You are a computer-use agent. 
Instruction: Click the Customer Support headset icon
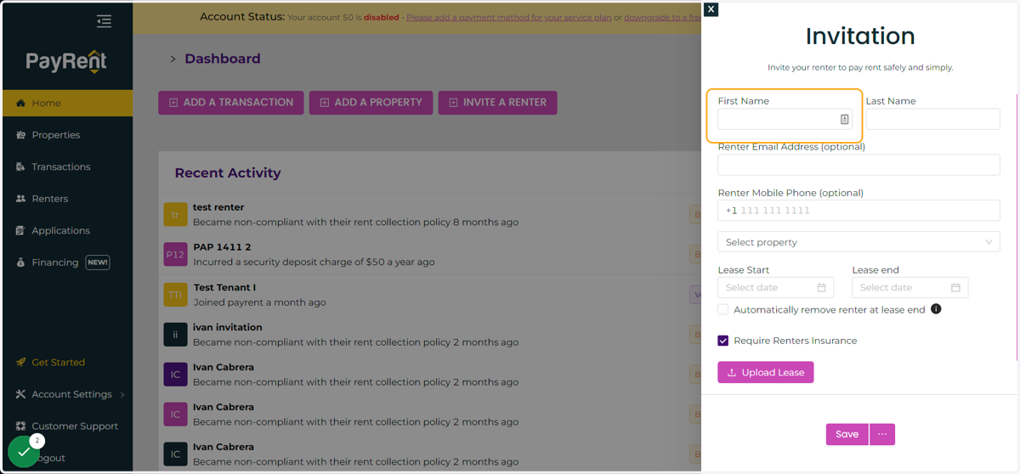pyautogui.click(x=20, y=426)
